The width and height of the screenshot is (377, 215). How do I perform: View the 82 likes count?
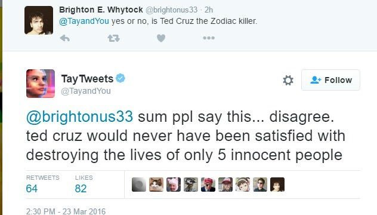pos(81,189)
